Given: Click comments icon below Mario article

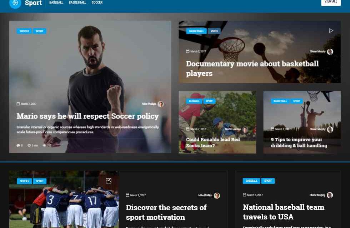Looking at the screenshot, I should tap(18, 145).
